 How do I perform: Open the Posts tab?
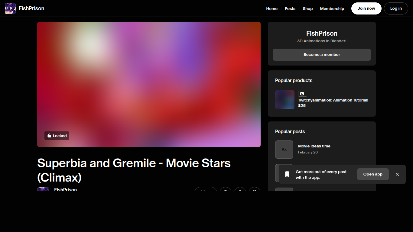[x=290, y=8]
